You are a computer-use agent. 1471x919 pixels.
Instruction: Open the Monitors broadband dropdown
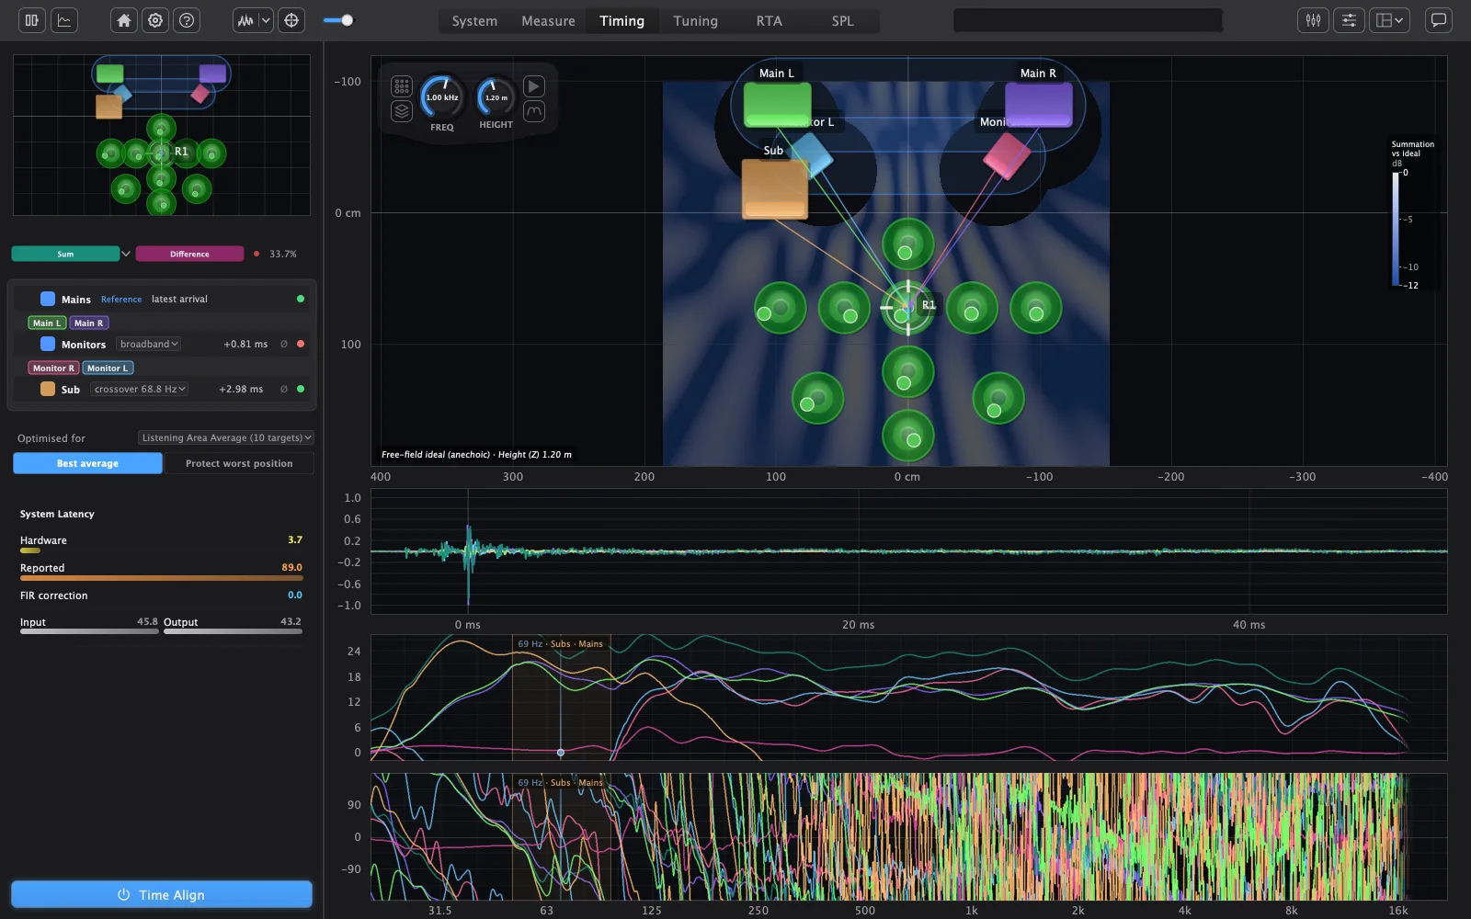coord(149,345)
